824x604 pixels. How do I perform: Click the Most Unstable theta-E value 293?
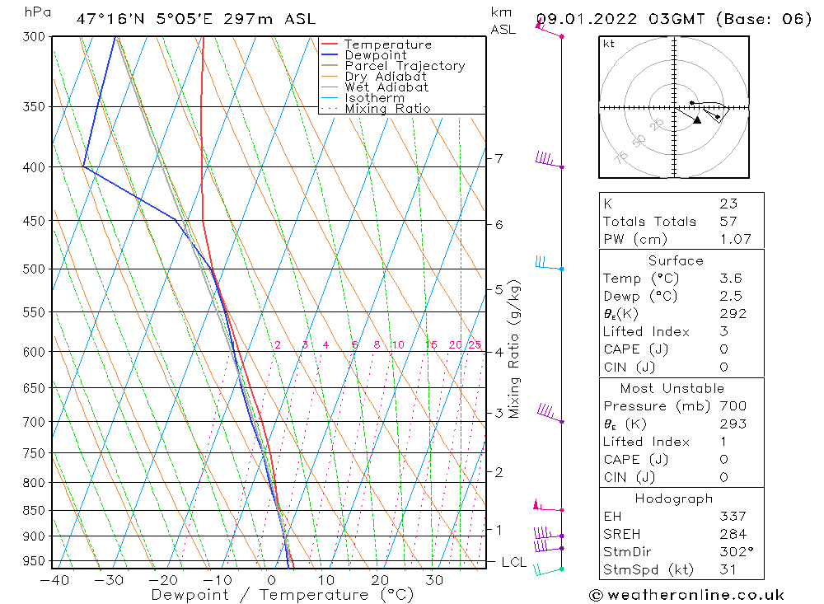tap(733, 424)
